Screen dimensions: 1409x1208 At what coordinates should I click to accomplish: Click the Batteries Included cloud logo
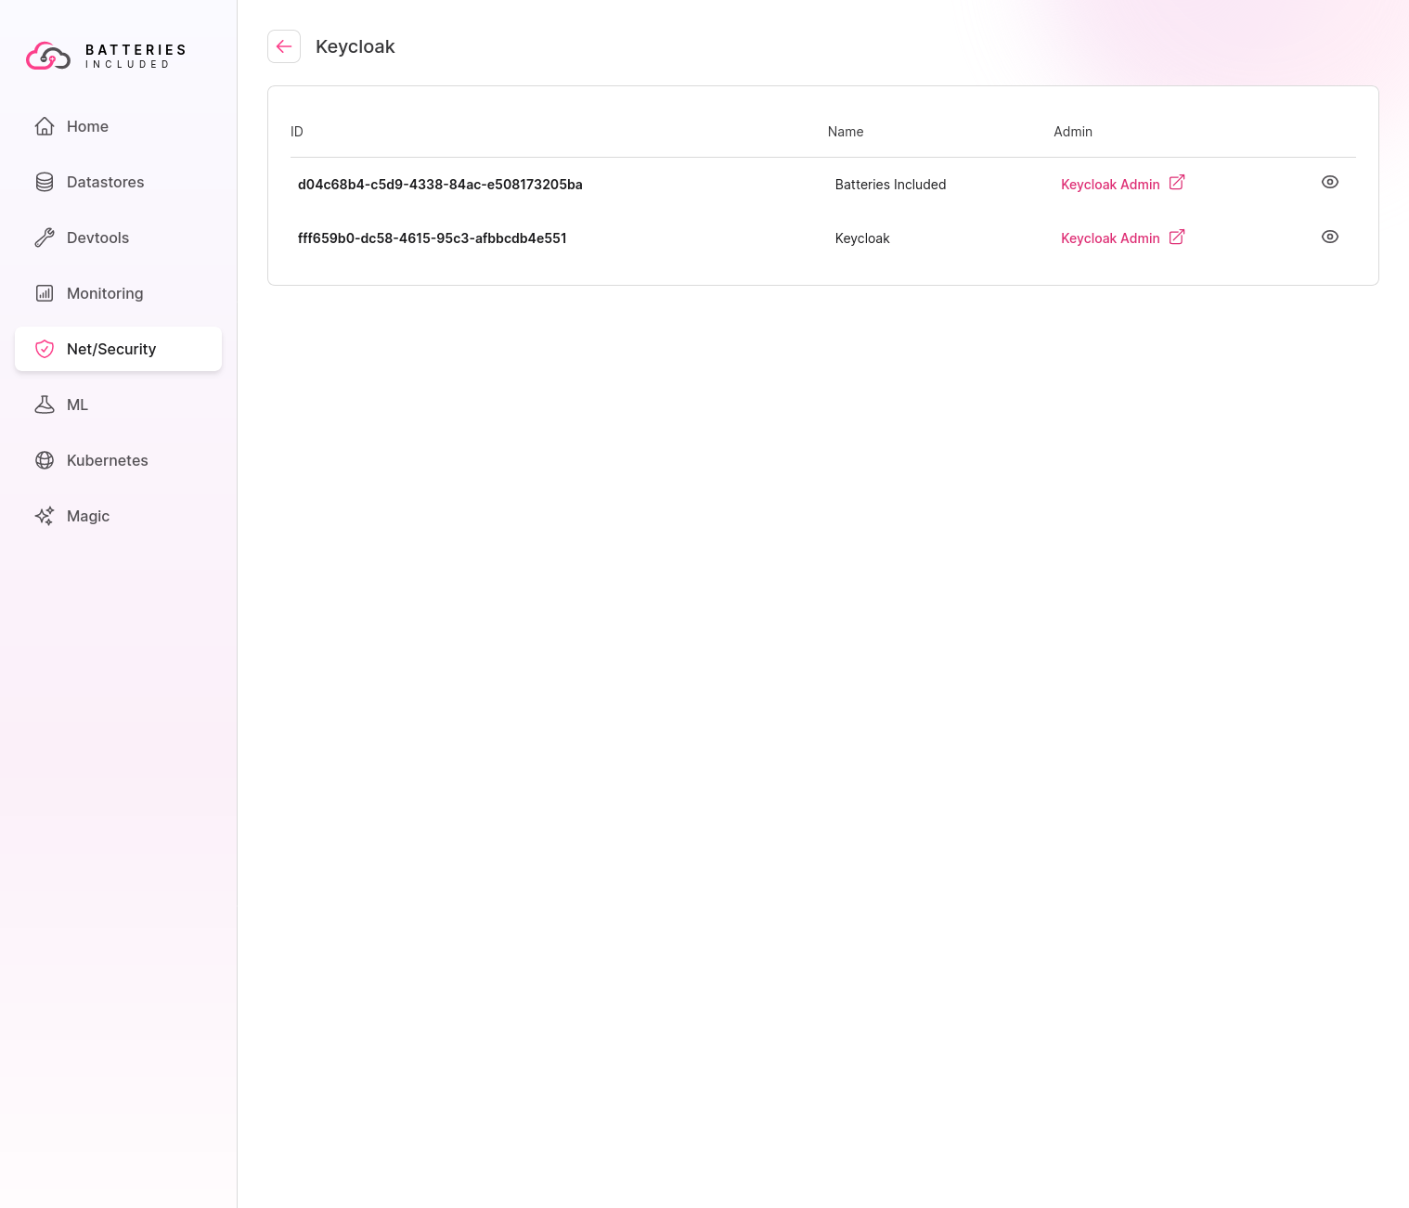48,56
